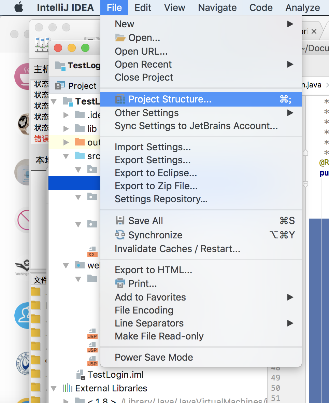Click the pink prohibited-circle icon on the left

[x=23, y=220]
